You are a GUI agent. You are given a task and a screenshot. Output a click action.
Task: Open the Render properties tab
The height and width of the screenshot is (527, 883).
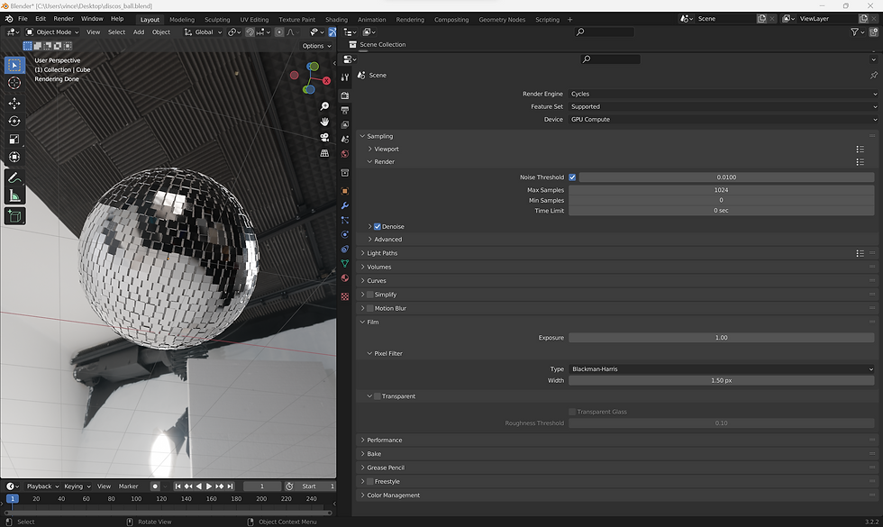345,95
